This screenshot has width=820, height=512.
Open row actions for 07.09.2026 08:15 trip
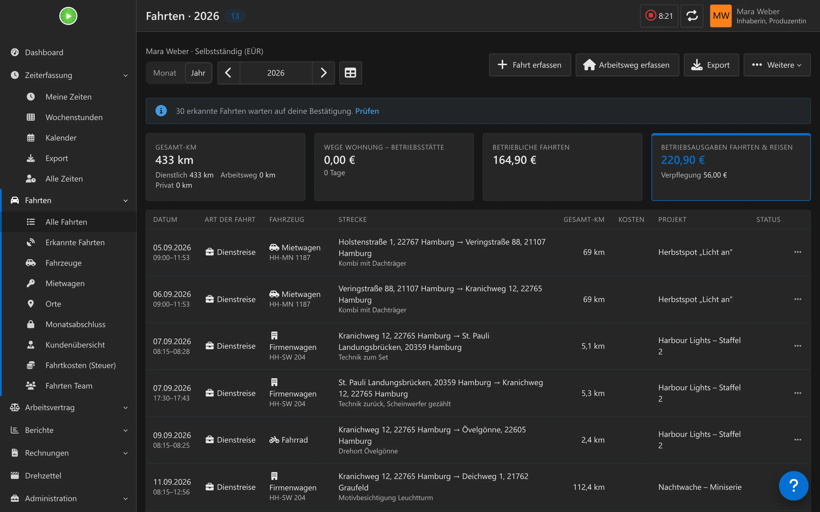[x=798, y=346]
